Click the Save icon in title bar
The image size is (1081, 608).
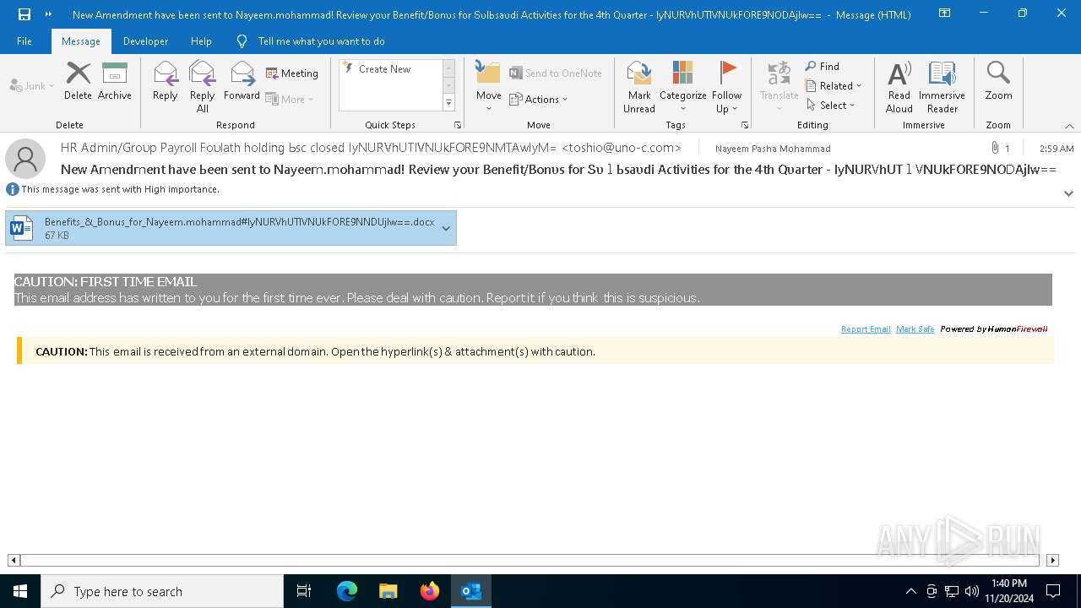pos(24,14)
